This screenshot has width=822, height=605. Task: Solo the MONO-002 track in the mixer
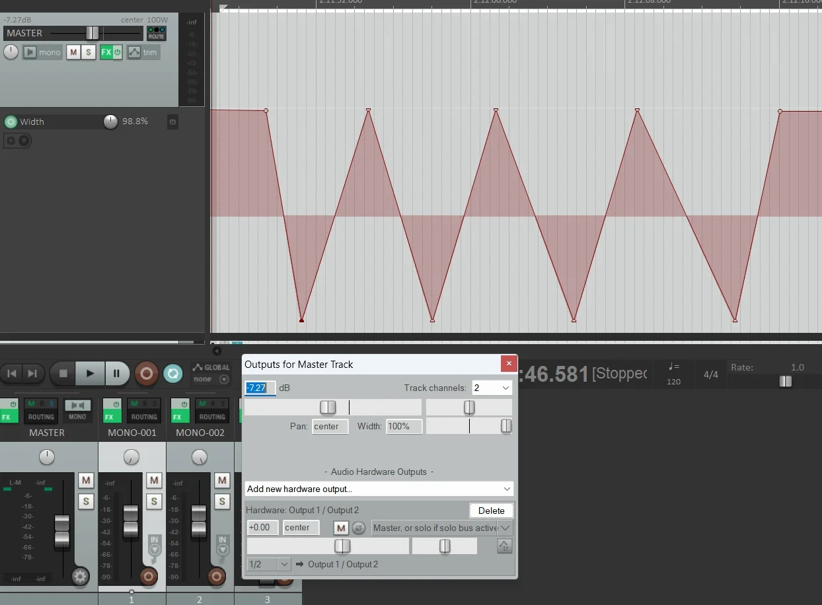[222, 501]
